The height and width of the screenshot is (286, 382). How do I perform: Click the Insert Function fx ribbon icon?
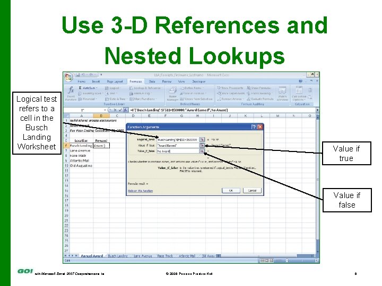(x=71, y=94)
